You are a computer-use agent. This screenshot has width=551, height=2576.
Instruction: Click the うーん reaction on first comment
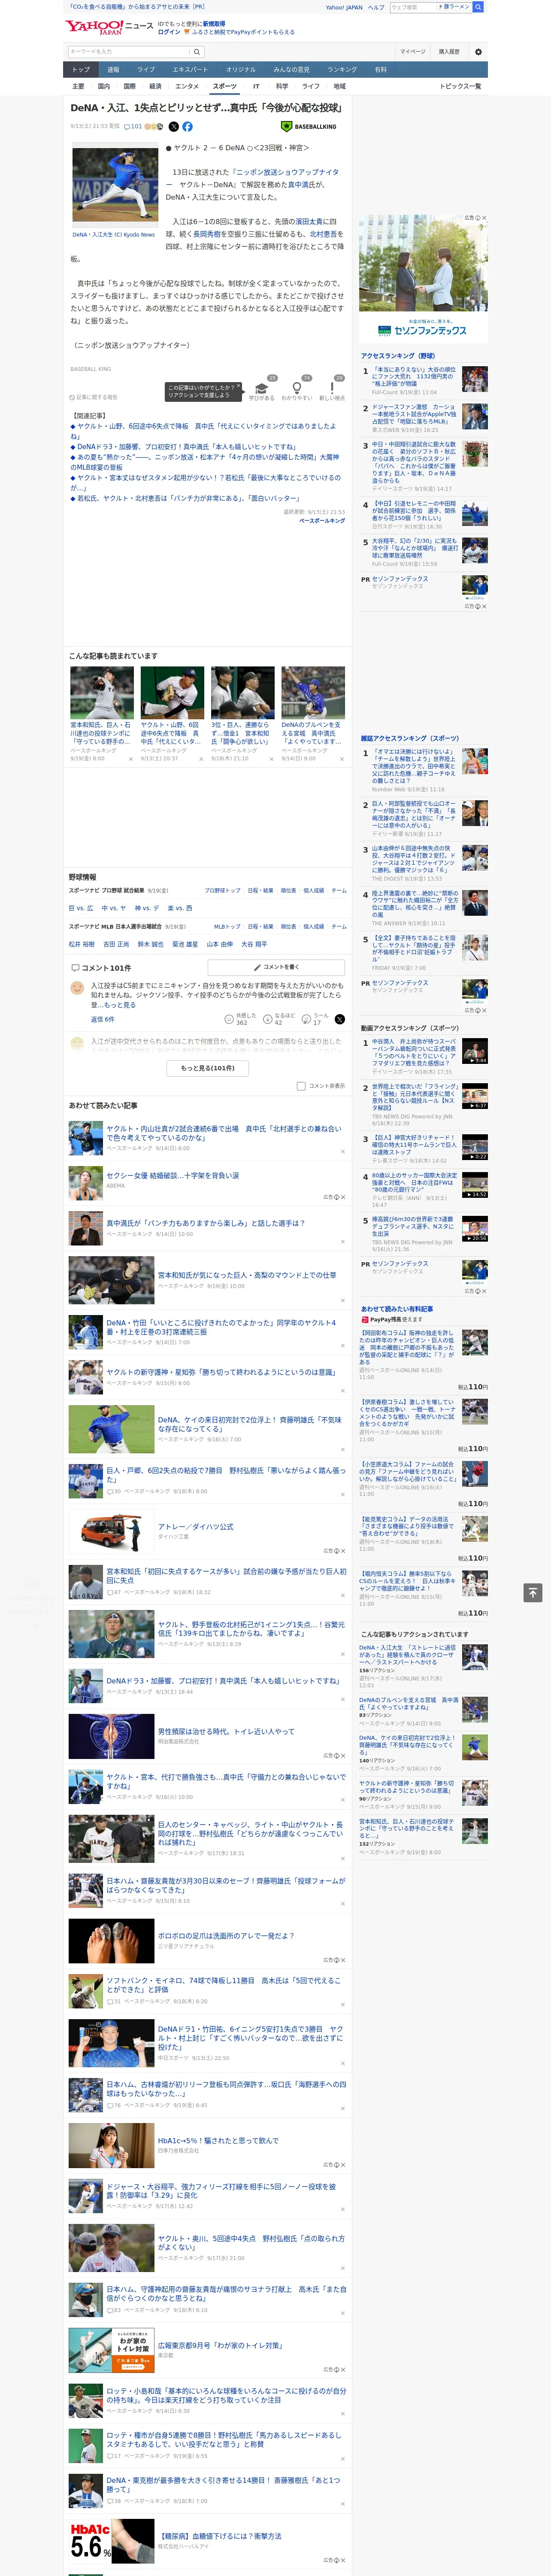pyautogui.click(x=306, y=1019)
